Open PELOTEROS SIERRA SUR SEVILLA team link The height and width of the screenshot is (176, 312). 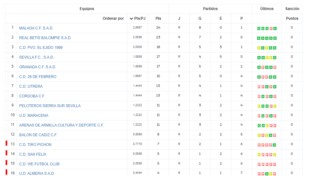pos(50,106)
